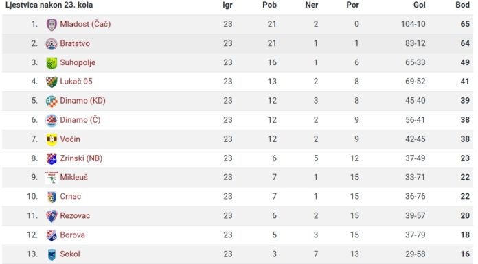Click the Pob column header
Viewport: 478px width, 264px height.
click(x=269, y=5)
